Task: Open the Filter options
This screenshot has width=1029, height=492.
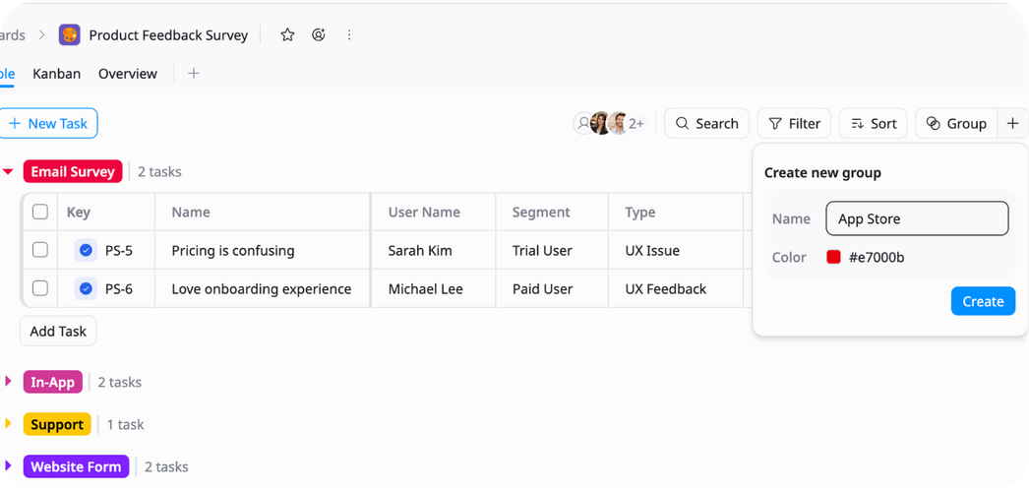Action: (794, 123)
